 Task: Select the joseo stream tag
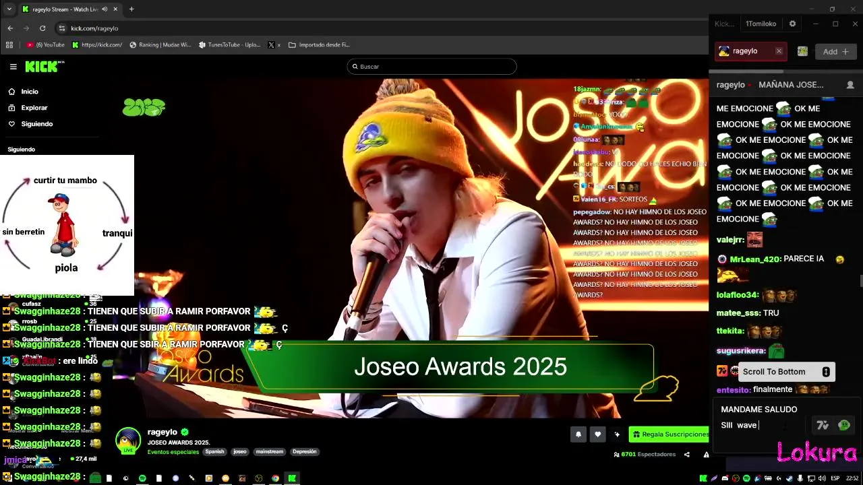point(240,452)
